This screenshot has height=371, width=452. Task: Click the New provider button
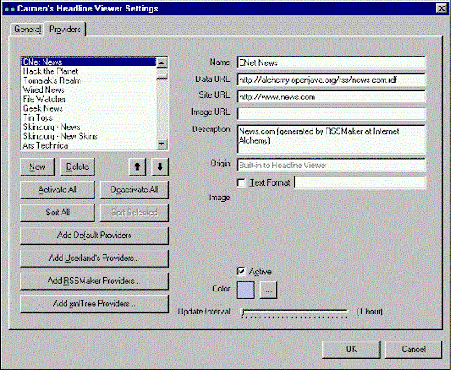tap(37, 167)
